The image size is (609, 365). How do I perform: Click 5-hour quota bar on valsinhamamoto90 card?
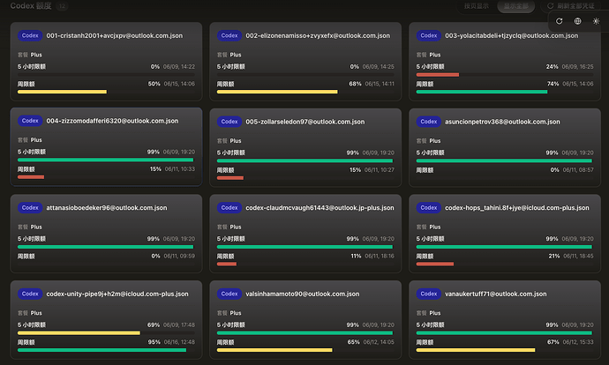pos(305,332)
